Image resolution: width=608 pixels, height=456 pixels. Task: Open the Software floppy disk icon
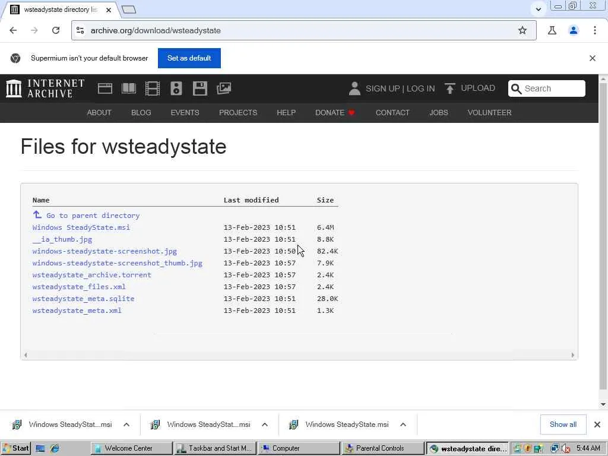(200, 88)
